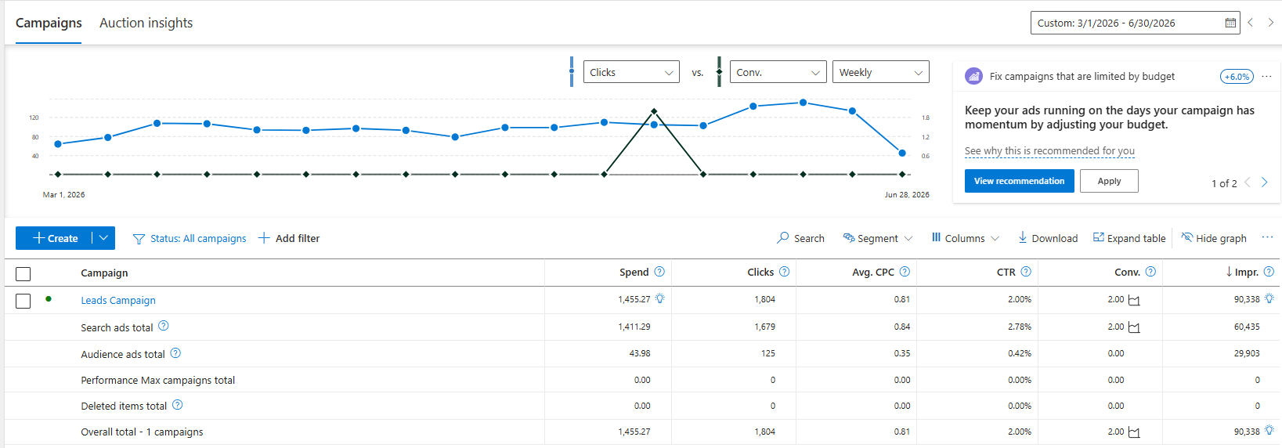Click Status: All campaigns filter

(190, 238)
